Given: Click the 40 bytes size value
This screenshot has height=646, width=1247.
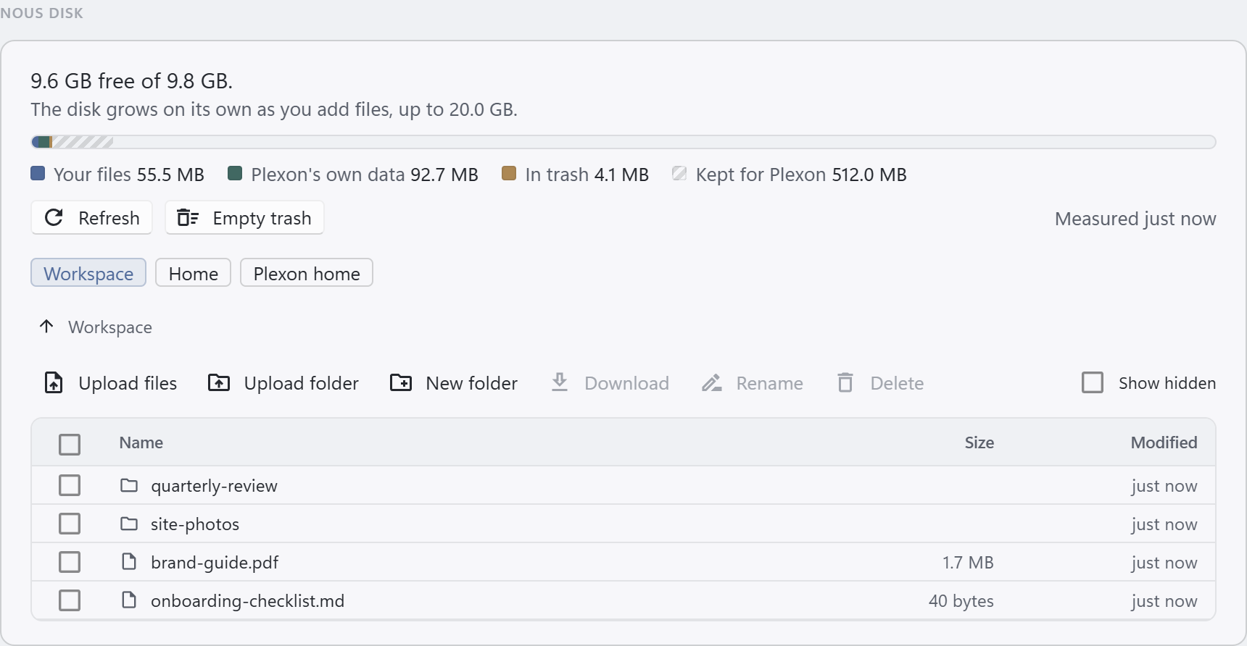Looking at the screenshot, I should tap(961, 601).
